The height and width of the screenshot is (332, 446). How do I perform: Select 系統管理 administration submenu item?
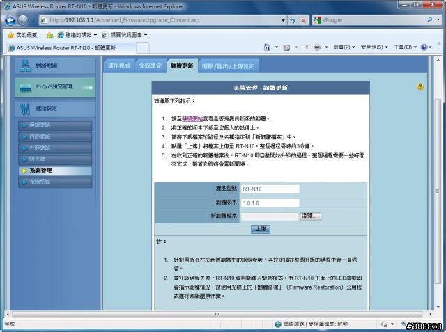point(55,171)
